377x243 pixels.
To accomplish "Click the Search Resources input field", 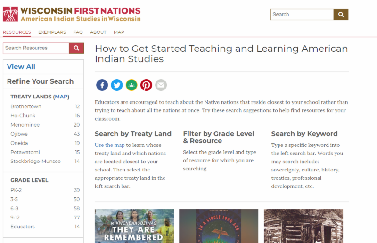I will tap(36, 48).
